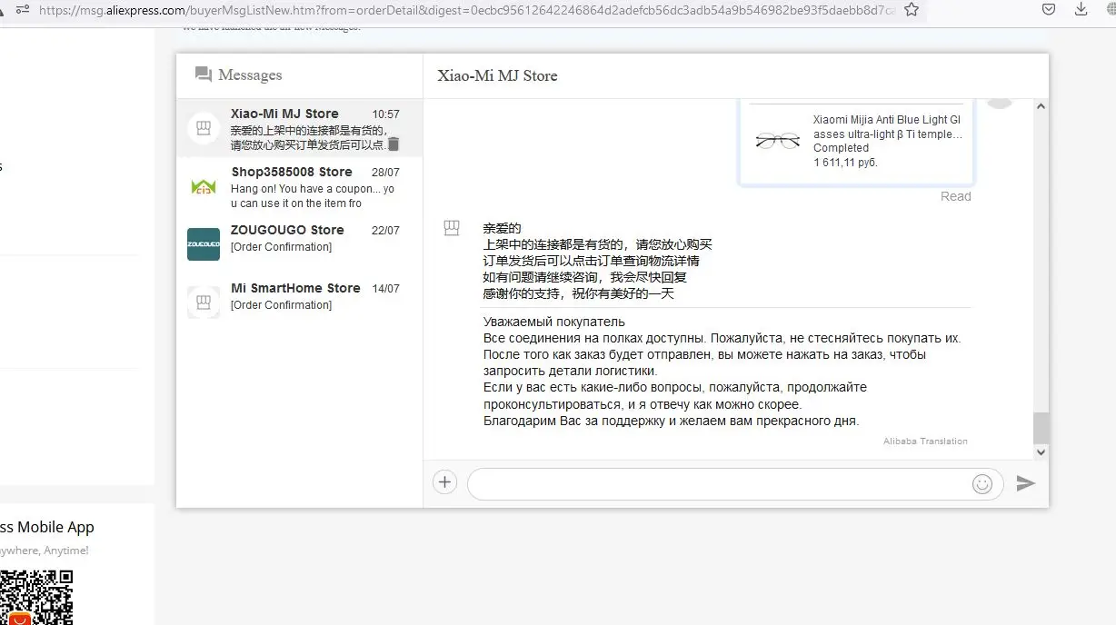Click the ZOUGOUGO Store logo avatar
This screenshot has height=625, width=1116.
tap(204, 244)
